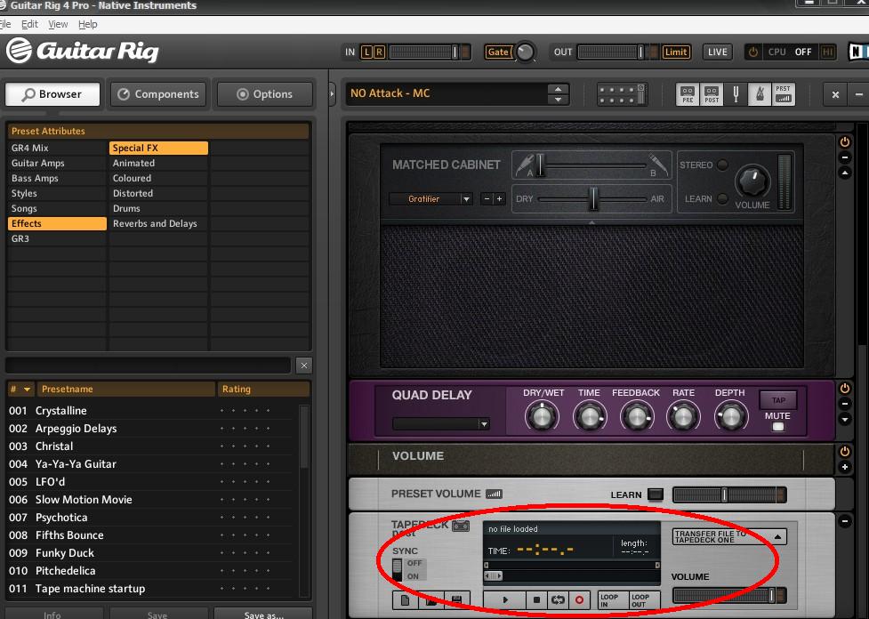Open Transfer File to Tapedeck One menu
The height and width of the screenshot is (619, 869).
729,536
